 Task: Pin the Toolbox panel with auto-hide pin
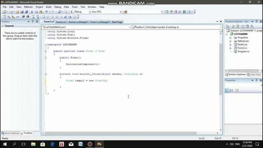(33, 21)
